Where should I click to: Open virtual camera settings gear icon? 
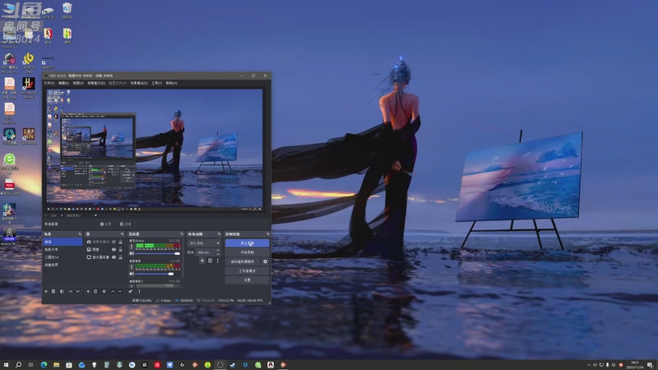pos(265,261)
